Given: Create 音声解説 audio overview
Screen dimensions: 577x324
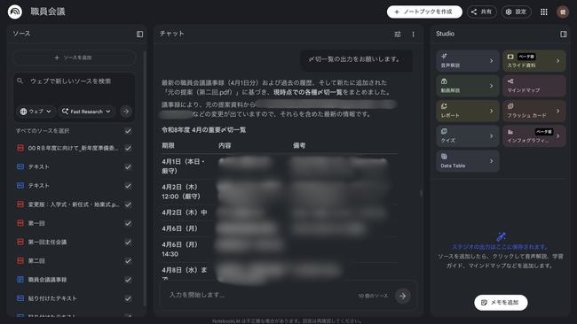Looking at the screenshot, I should coord(468,61).
